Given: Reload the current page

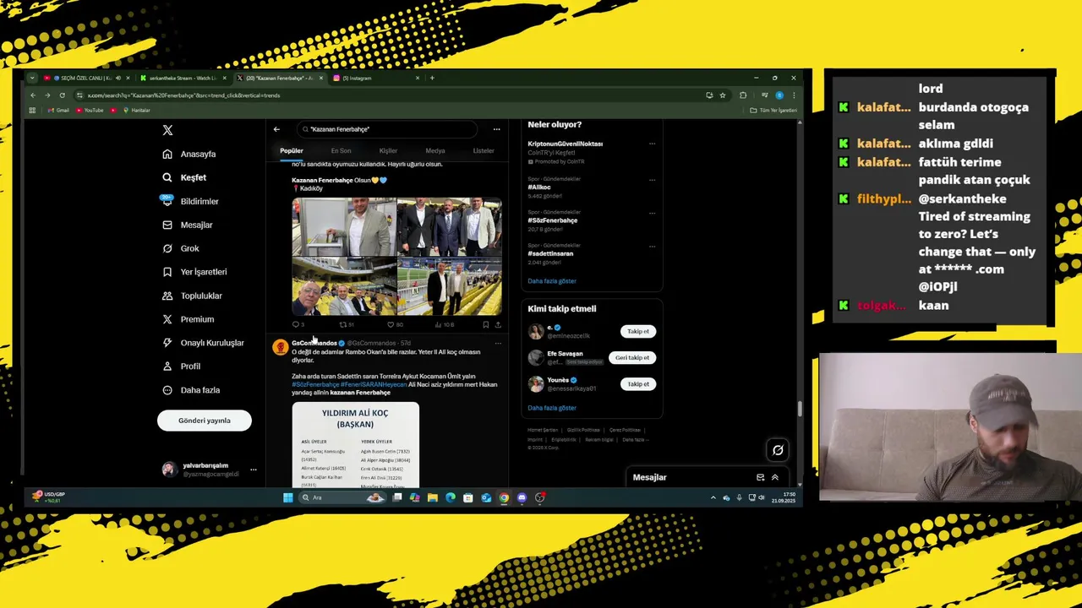Looking at the screenshot, I should click(62, 95).
